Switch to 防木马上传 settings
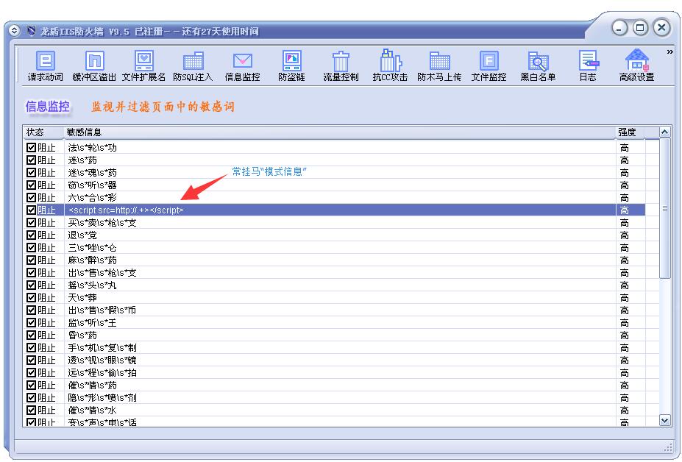Image resolution: width=682 pixels, height=462 pixels. click(x=439, y=65)
